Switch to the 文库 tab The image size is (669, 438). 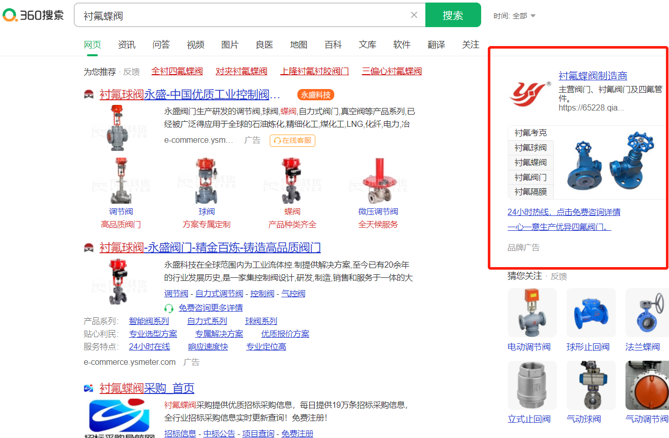pyautogui.click(x=368, y=45)
